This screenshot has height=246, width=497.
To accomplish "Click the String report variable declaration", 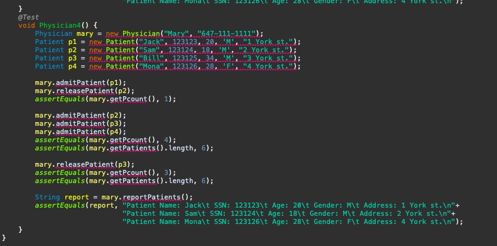I will [x=114, y=197].
